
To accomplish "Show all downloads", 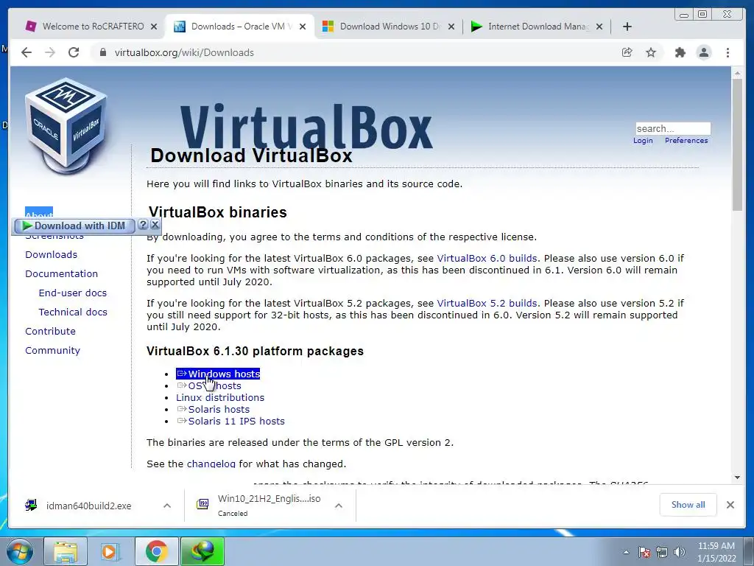I will (x=688, y=505).
